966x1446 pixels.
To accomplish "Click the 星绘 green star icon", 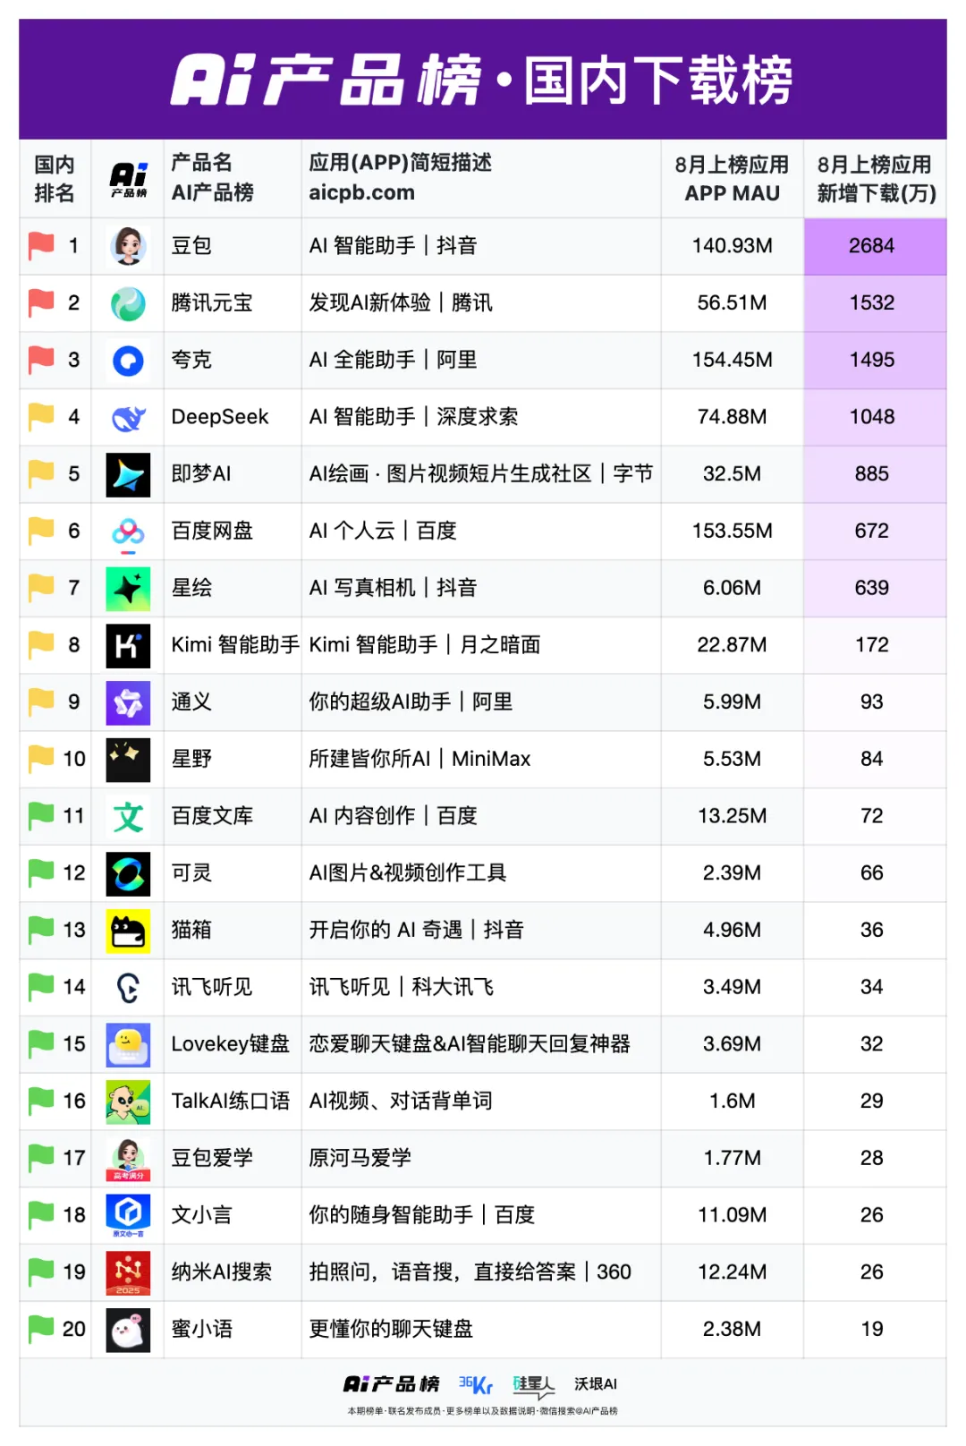I will tap(128, 589).
